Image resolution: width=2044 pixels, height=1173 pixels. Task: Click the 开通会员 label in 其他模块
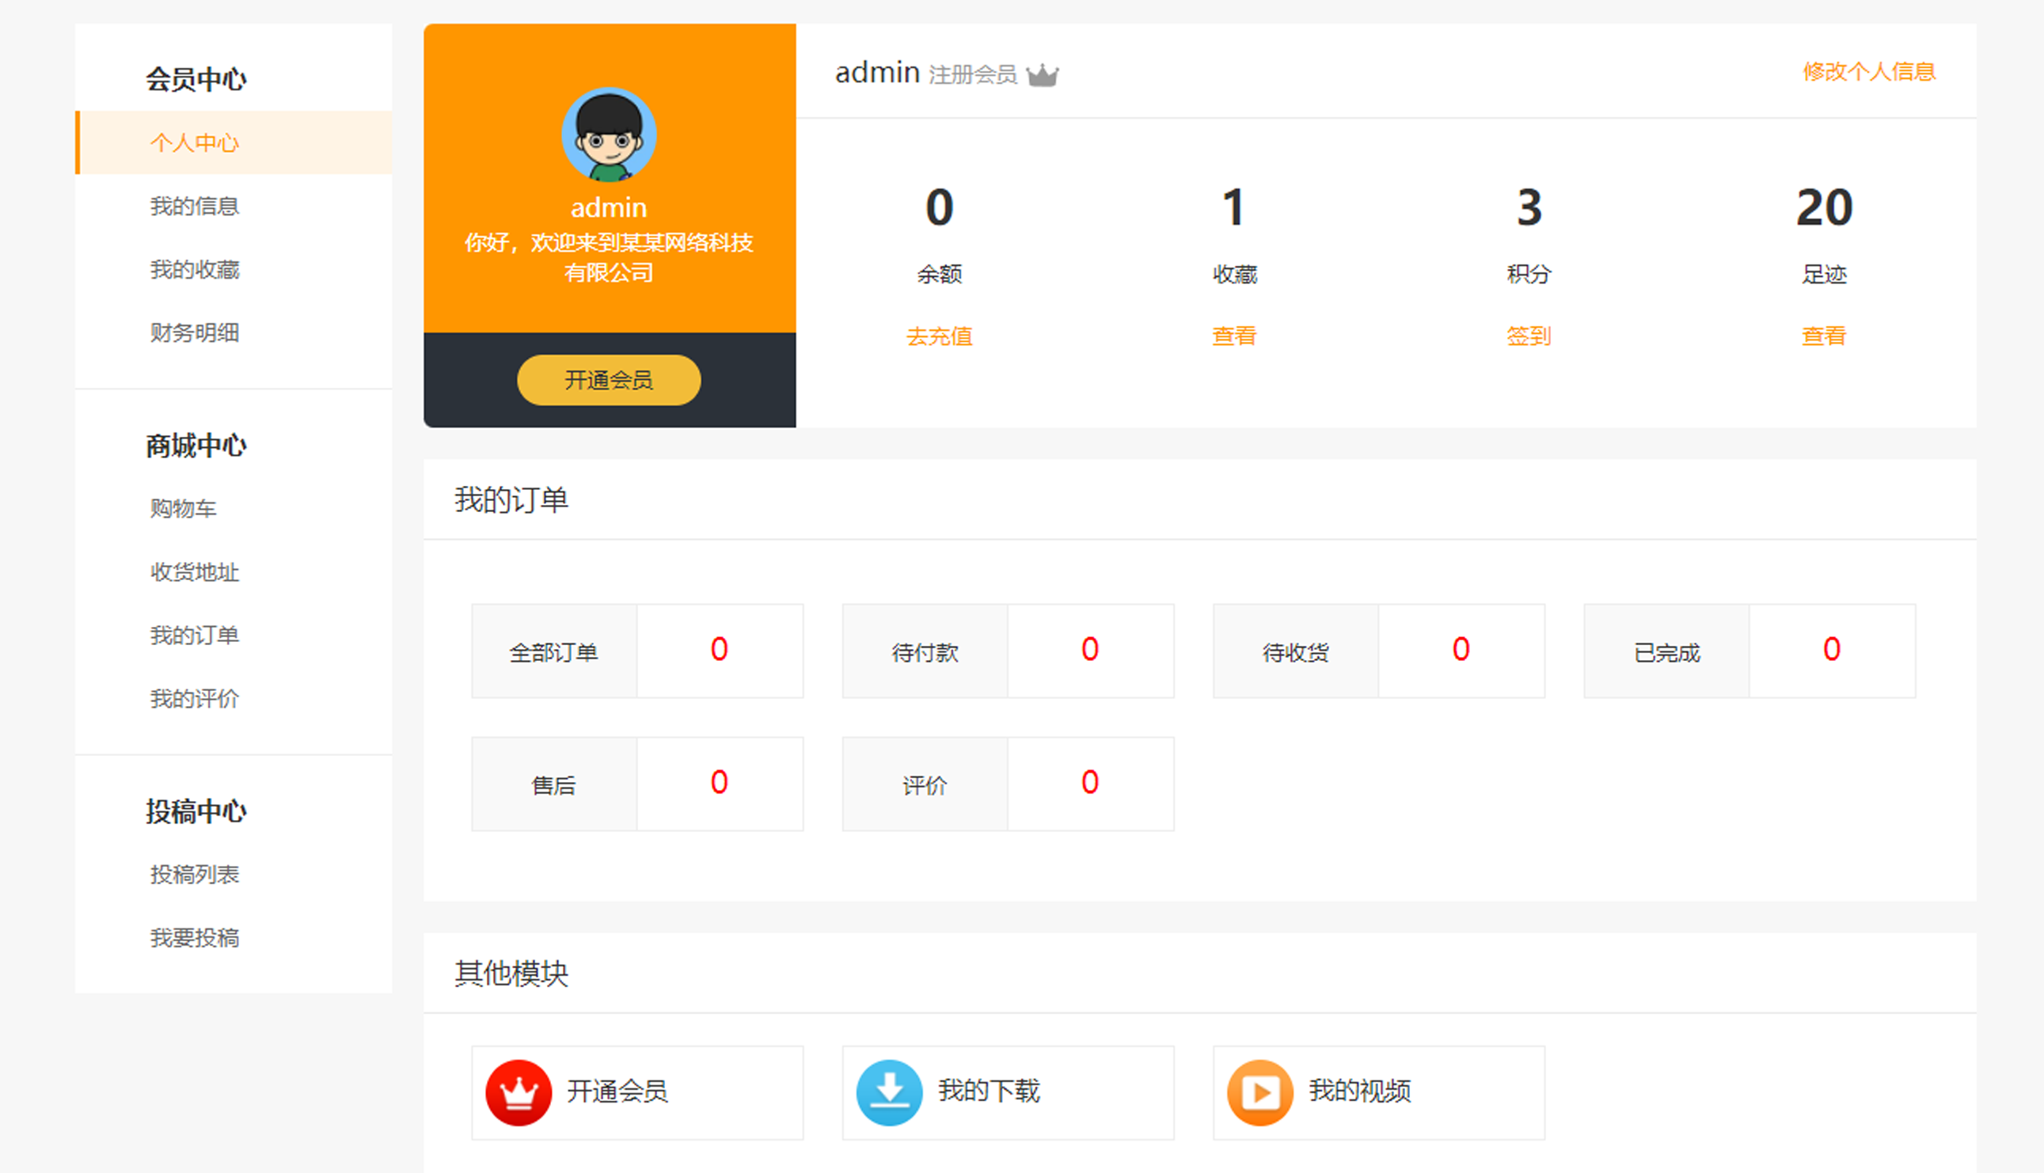[x=617, y=1091]
